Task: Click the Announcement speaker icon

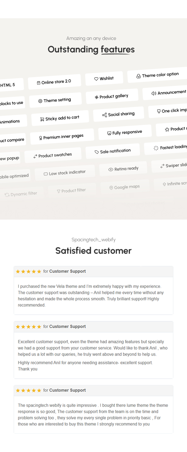Action: pos(153,92)
